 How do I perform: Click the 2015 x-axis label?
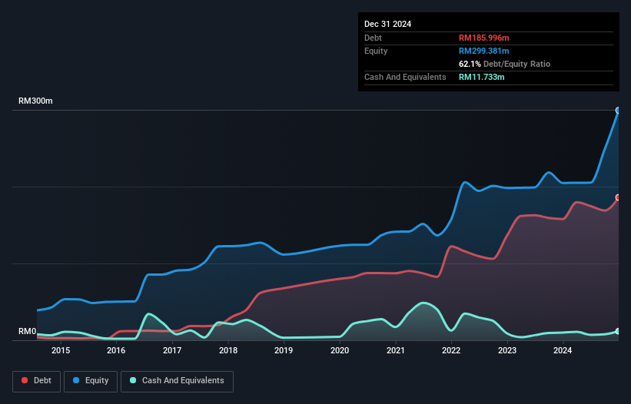click(x=61, y=350)
